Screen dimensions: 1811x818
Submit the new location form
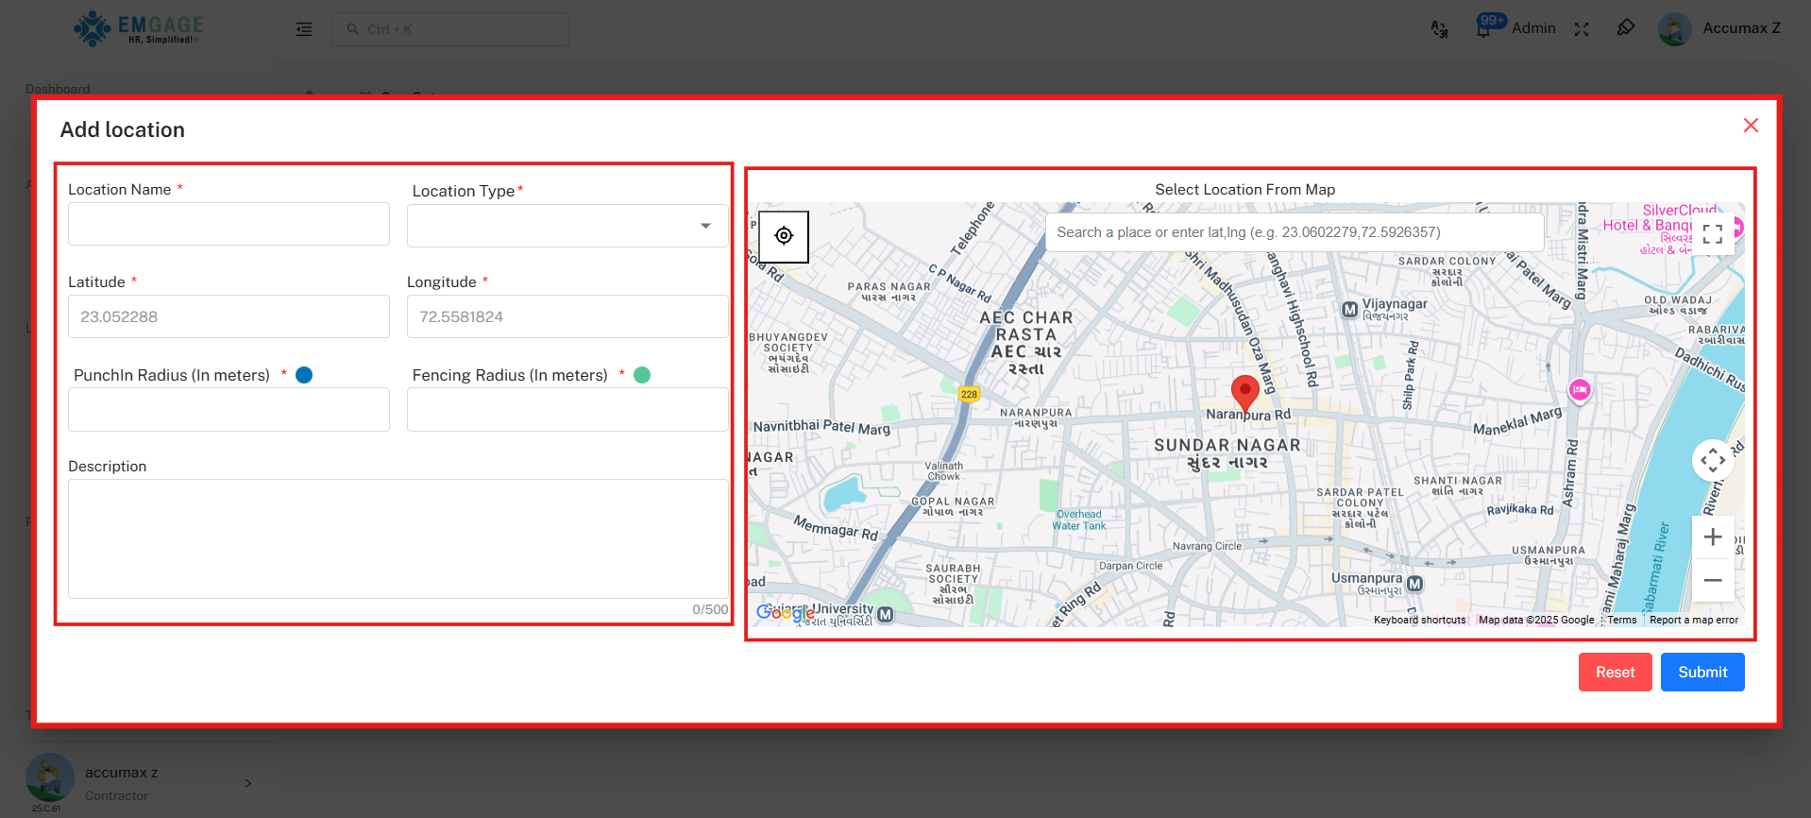[1702, 672]
